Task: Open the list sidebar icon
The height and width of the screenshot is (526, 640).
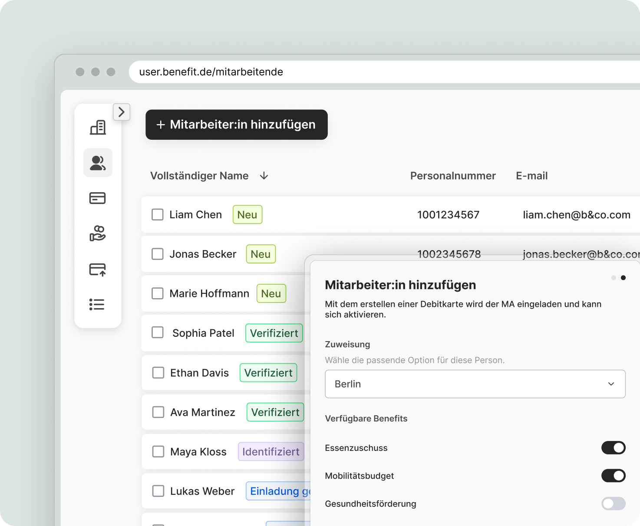Action: point(97,304)
